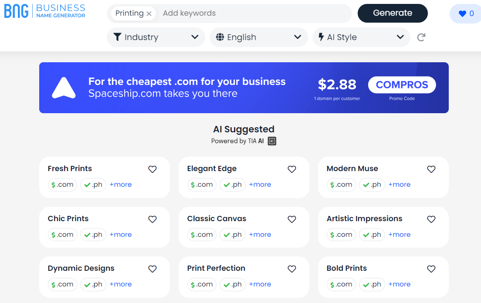Toggle the heart on Classic Canvas
Viewport: 481px width, 303px height.
point(291,219)
